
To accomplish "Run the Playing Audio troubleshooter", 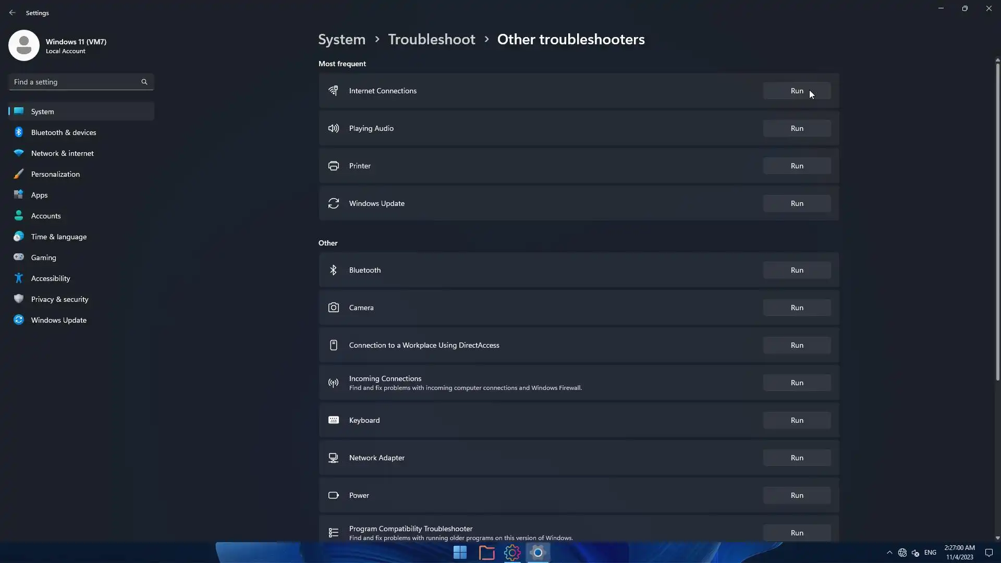I will point(797,128).
